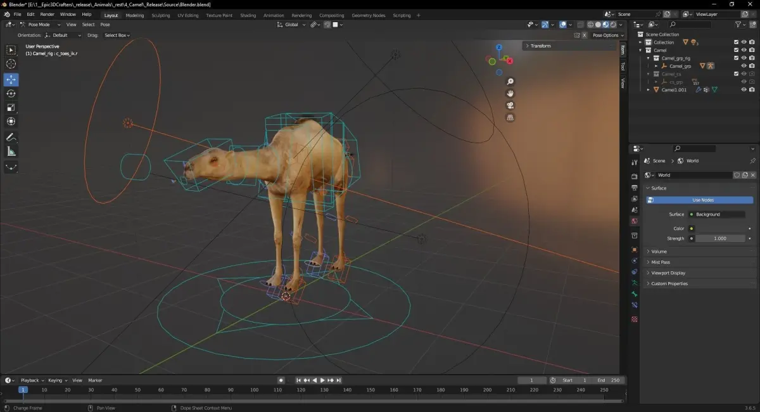
Task: Open the View Layer properties tab
Action: click(635, 198)
